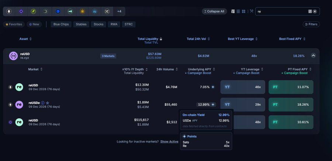Screen dimensions: 332x161
Task: Click Ethereum badge on reUSDe row
Action: tap(10, 105)
